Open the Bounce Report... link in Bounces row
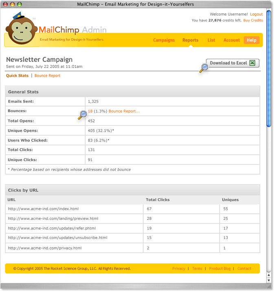275x292 pixels. [124, 111]
